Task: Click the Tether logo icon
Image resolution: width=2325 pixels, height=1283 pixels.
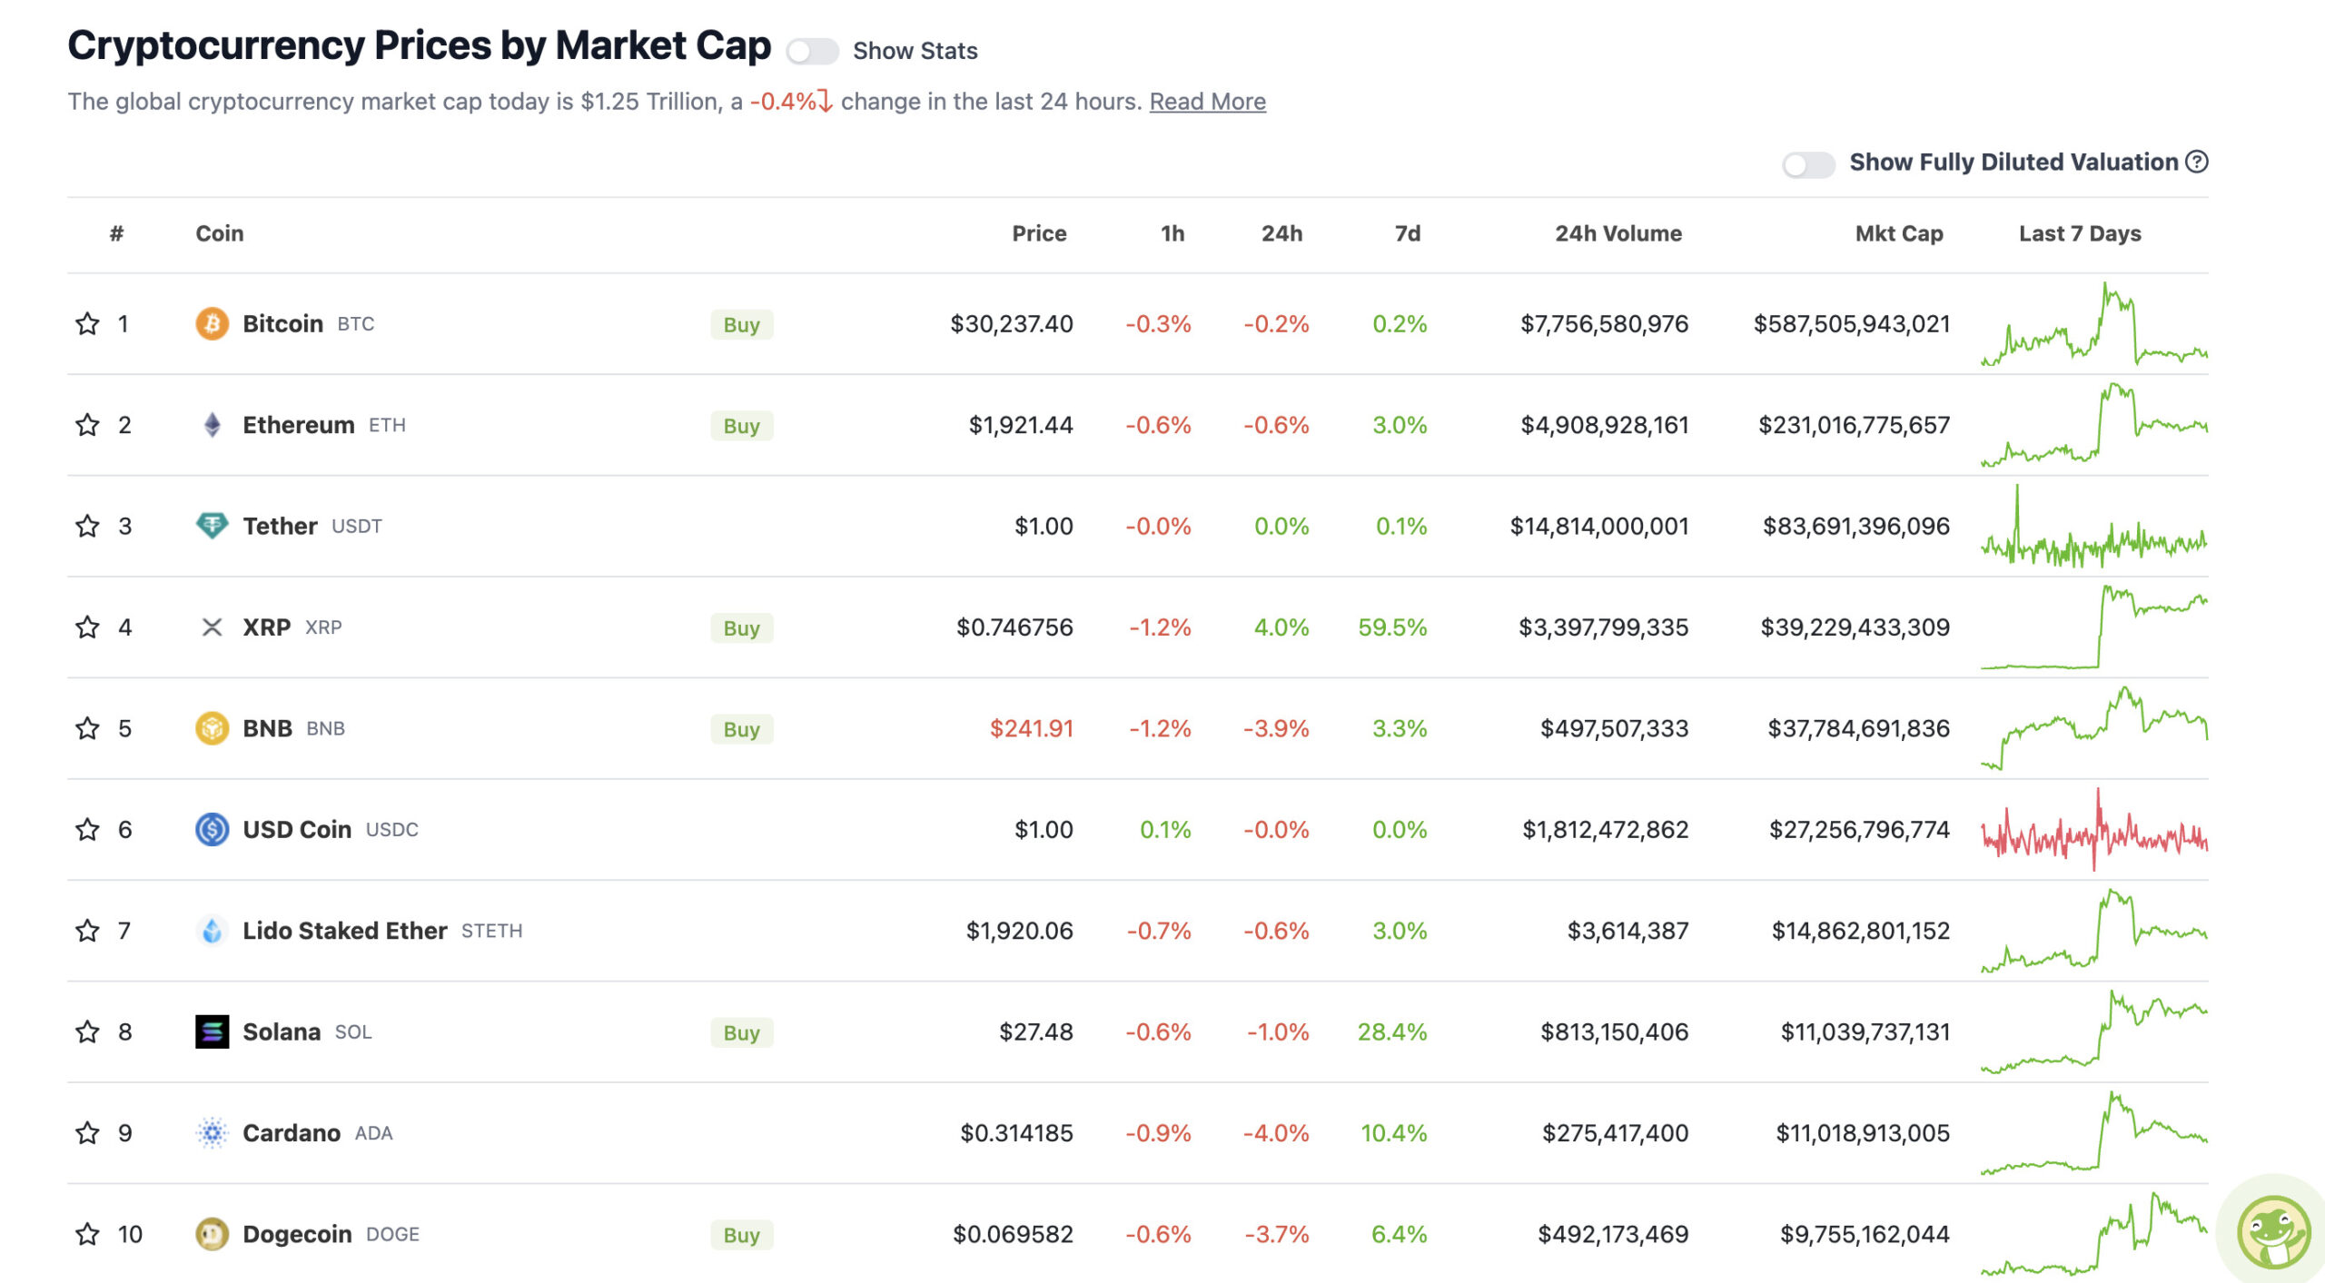Action: click(212, 527)
